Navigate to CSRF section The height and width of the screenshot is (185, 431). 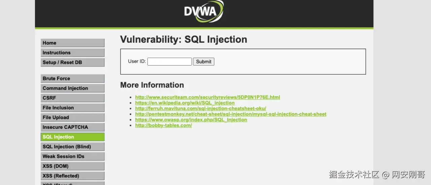(x=72, y=98)
